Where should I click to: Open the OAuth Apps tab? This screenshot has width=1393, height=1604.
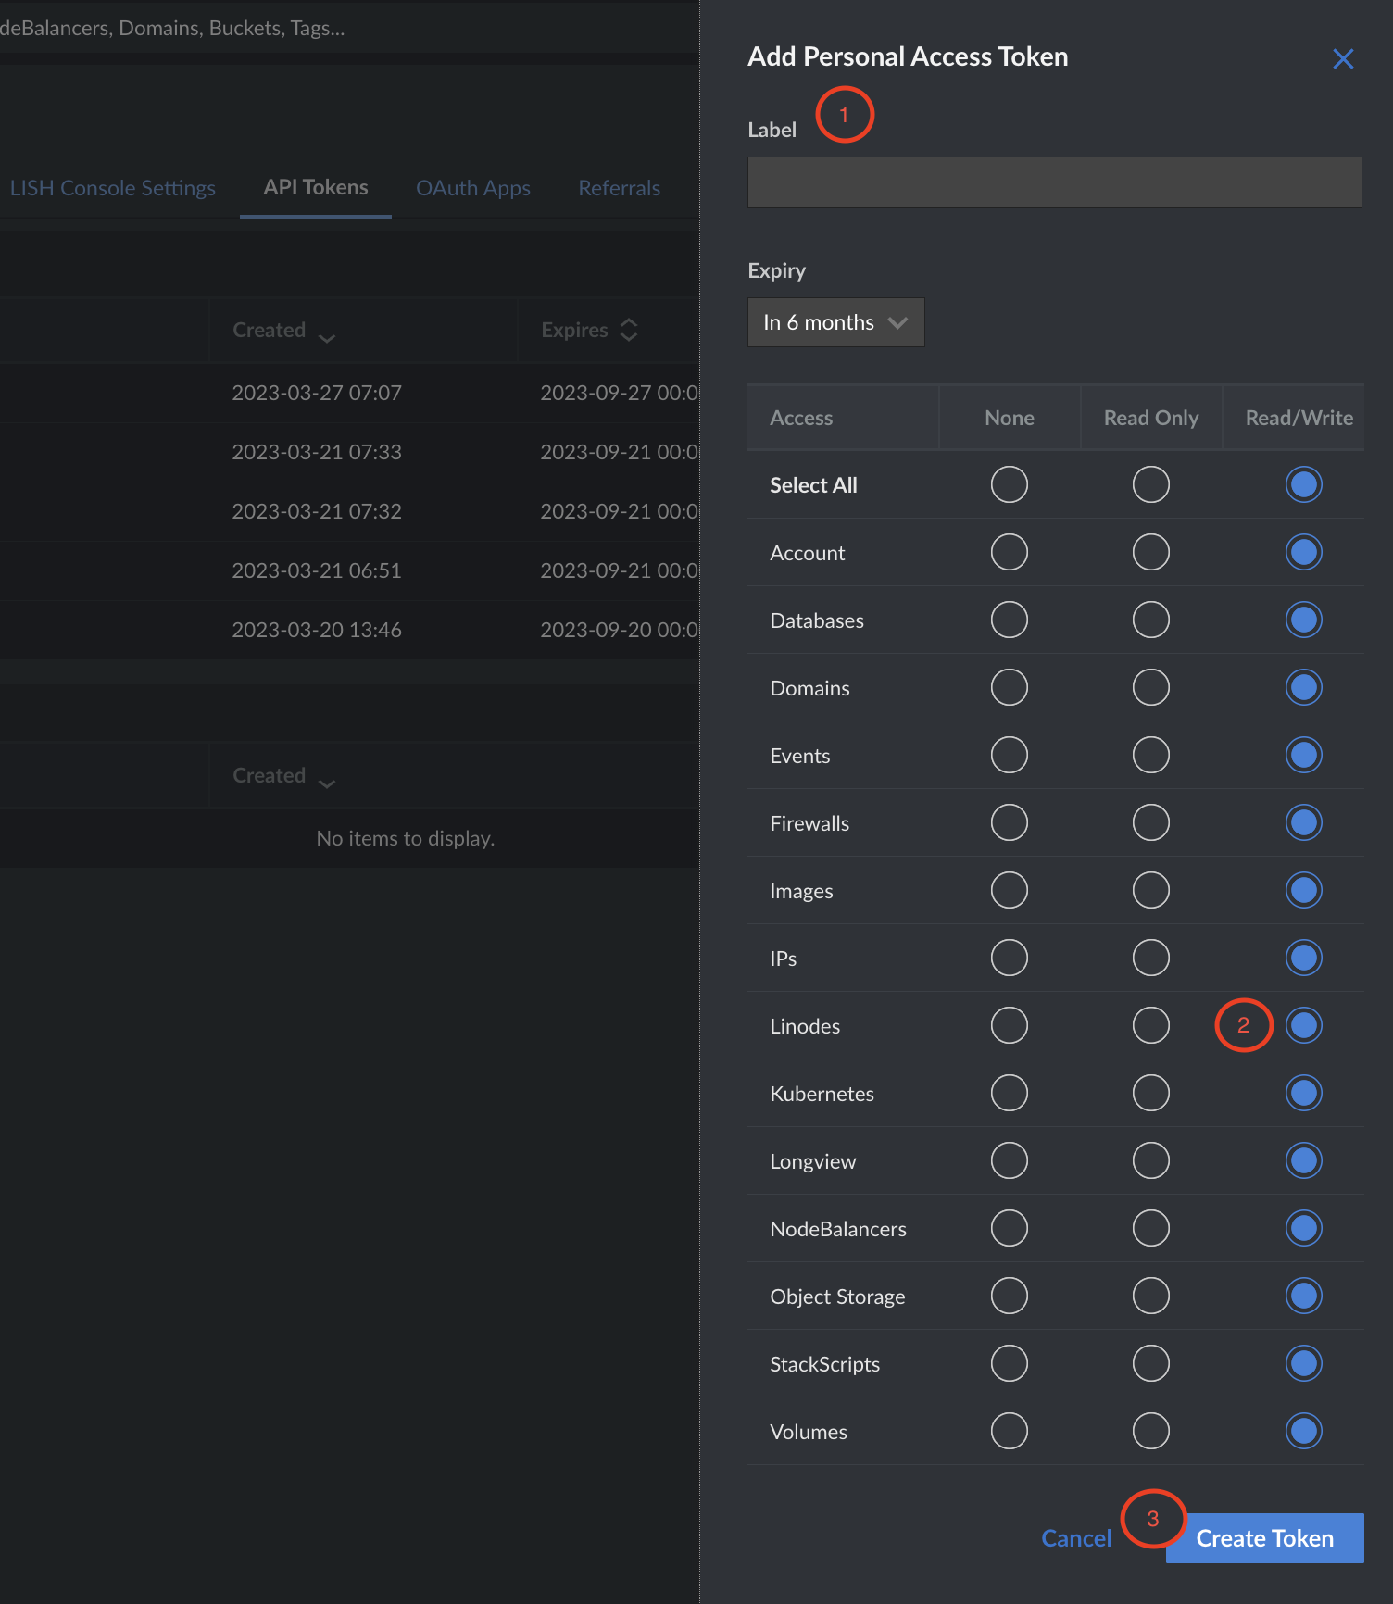473,188
